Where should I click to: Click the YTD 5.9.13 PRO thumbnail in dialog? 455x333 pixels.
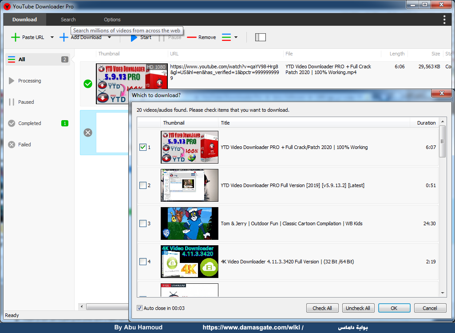click(190, 147)
